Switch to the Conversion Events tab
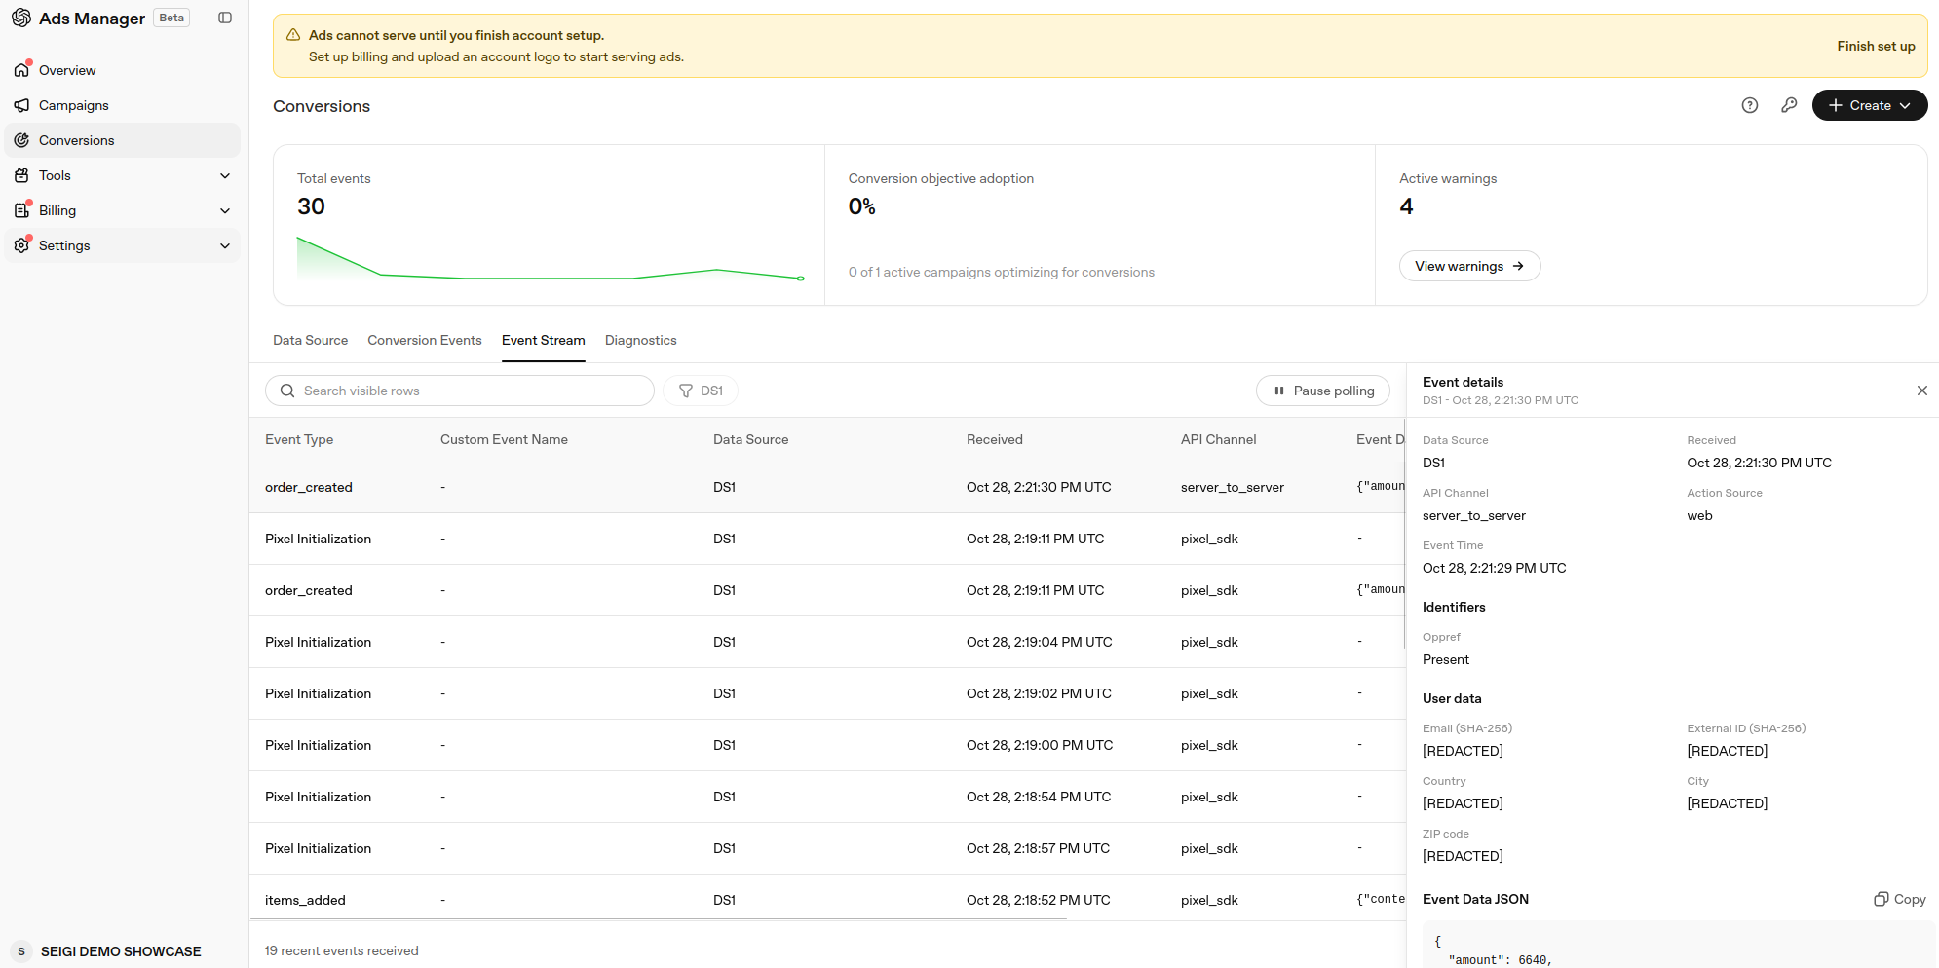The width and height of the screenshot is (1939, 968). (x=425, y=340)
